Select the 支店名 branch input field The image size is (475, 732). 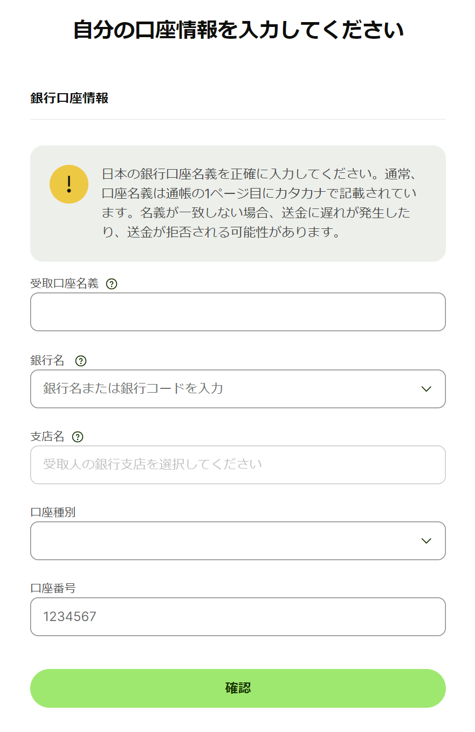click(238, 465)
